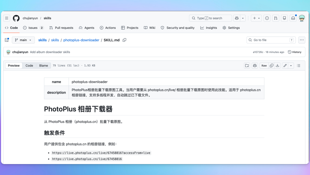The height and width of the screenshot is (175, 310).
Task: Click the 触发条件 heading
Action: [54, 133]
